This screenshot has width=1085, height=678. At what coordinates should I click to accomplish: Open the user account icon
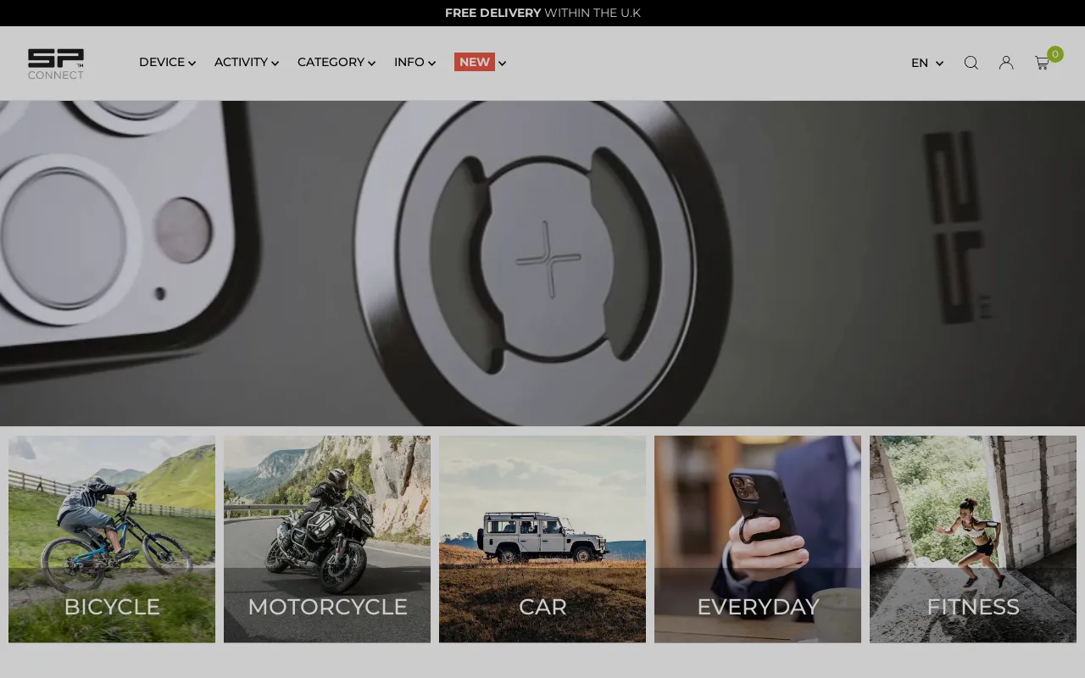1006,63
